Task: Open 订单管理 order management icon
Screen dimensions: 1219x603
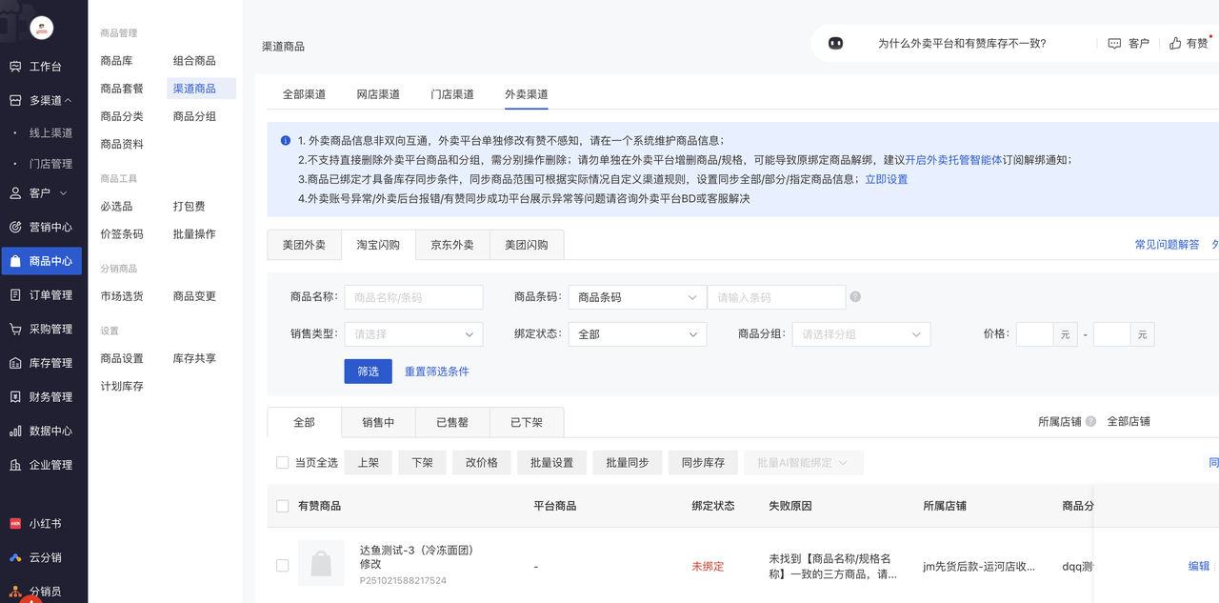Action: pyautogui.click(x=15, y=295)
